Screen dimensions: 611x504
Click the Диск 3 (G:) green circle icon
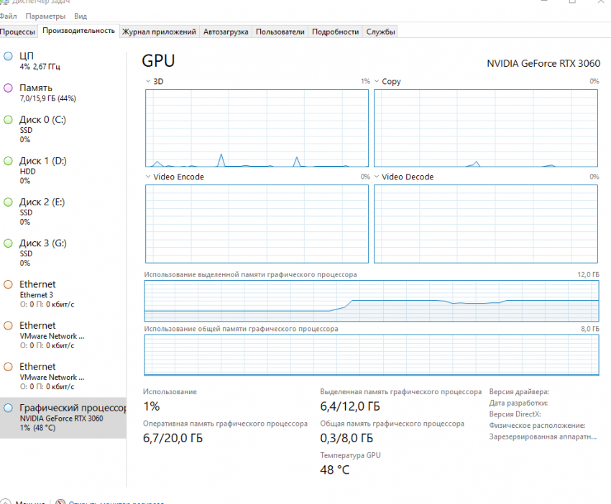coord(8,243)
